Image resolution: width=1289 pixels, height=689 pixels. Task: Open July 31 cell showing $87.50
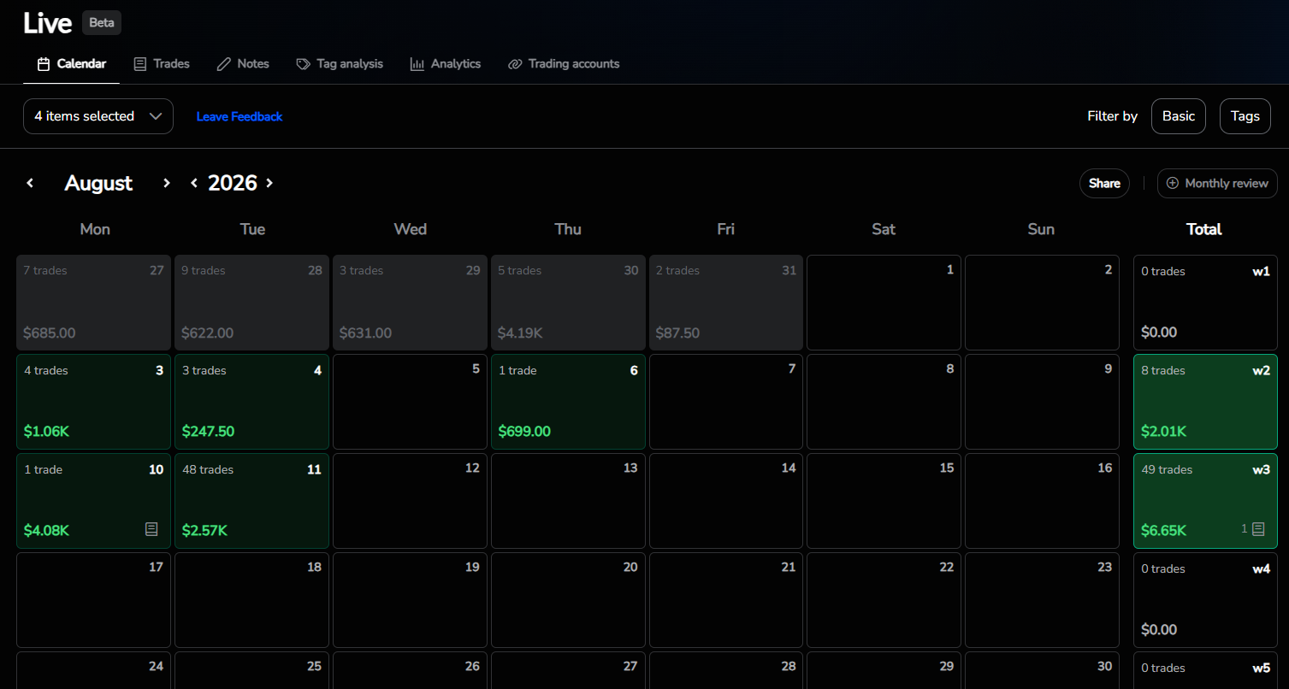tap(726, 303)
